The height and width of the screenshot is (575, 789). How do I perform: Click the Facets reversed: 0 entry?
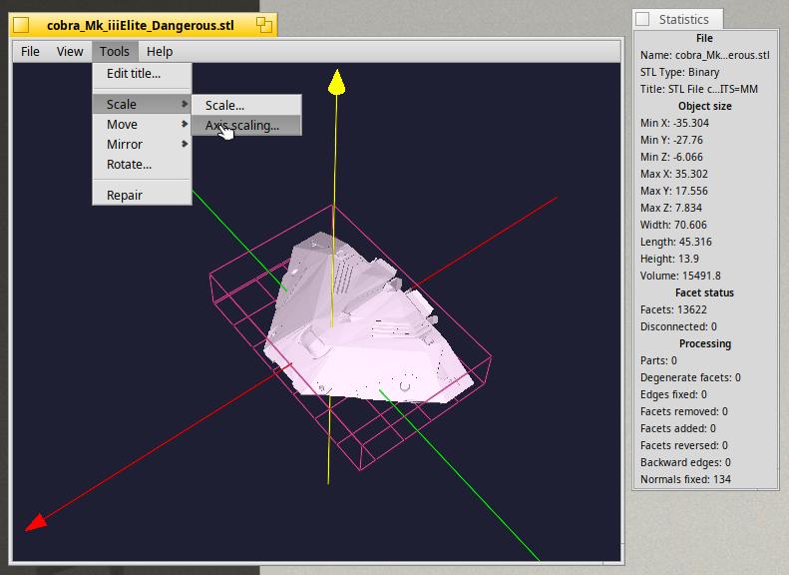(684, 445)
